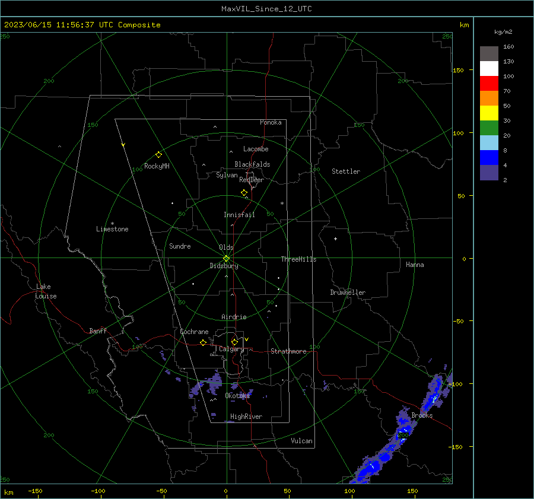Click the asterisk marker east of Innisfail
This screenshot has height=499, width=534.
pyautogui.click(x=282, y=204)
